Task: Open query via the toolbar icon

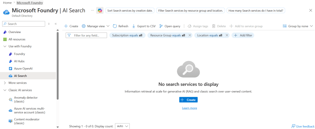Action: [x=161, y=26]
